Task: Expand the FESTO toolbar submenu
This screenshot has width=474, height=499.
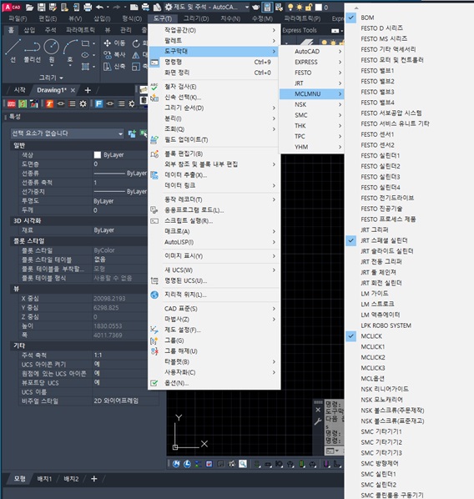Action: pos(311,73)
